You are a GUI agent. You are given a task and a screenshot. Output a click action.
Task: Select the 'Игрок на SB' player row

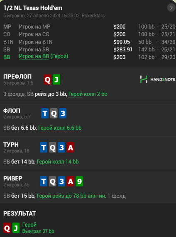coord(89,49)
